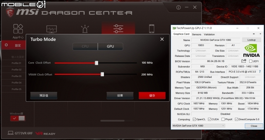265x140 pixels.
Task: Click the NVIDIA logo in GPU-Z
Action: coord(251,50)
